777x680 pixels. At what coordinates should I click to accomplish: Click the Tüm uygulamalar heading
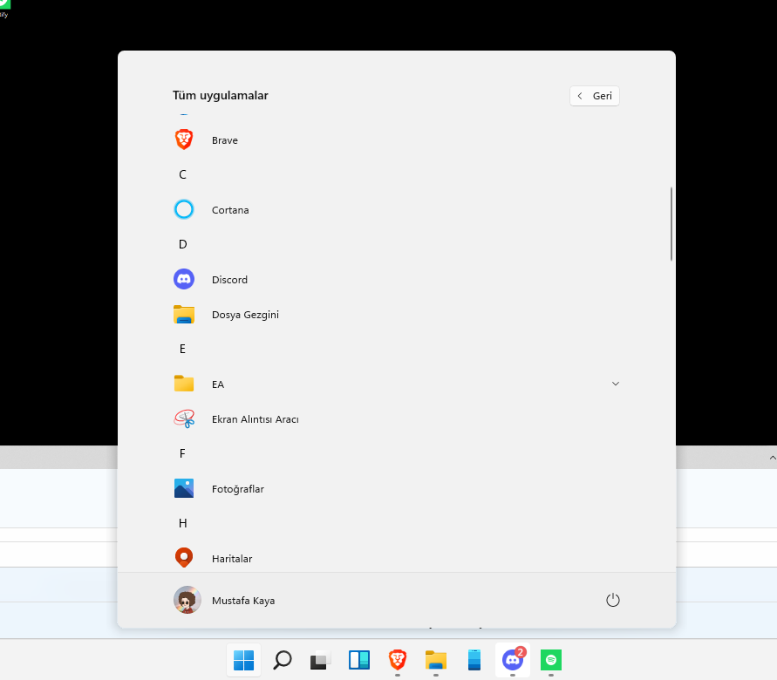221,96
